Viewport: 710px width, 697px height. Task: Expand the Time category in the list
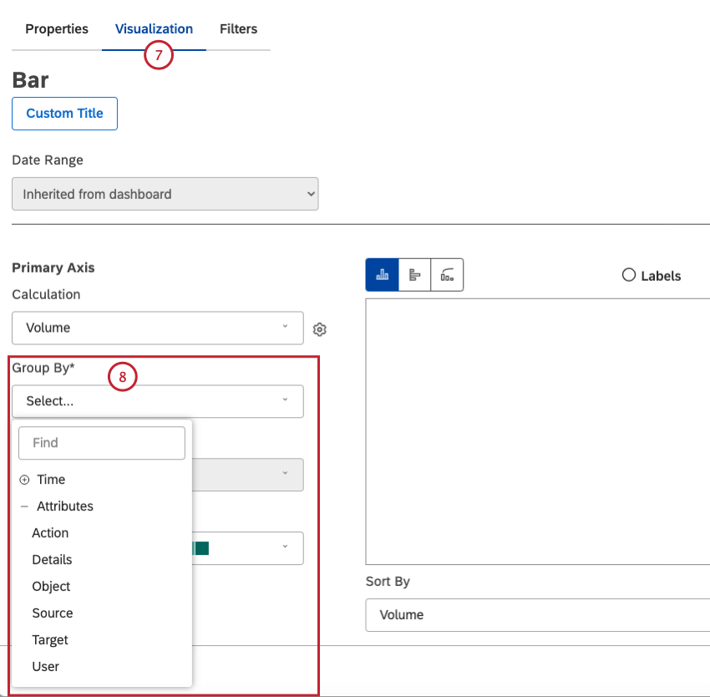(x=27, y=479)
